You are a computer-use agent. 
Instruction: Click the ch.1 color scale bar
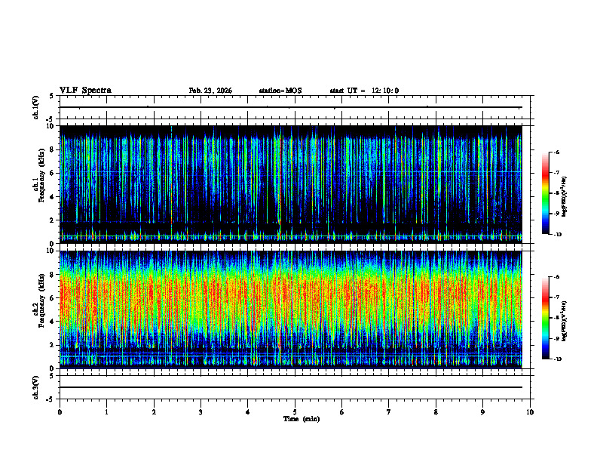[545, 193]
